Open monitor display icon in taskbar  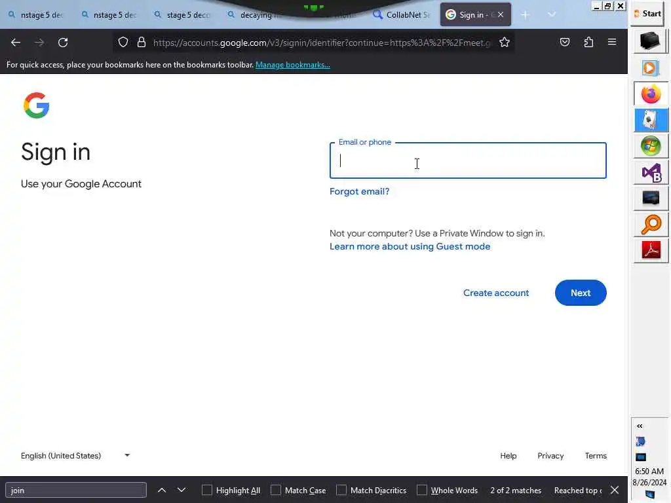point(651,198)
